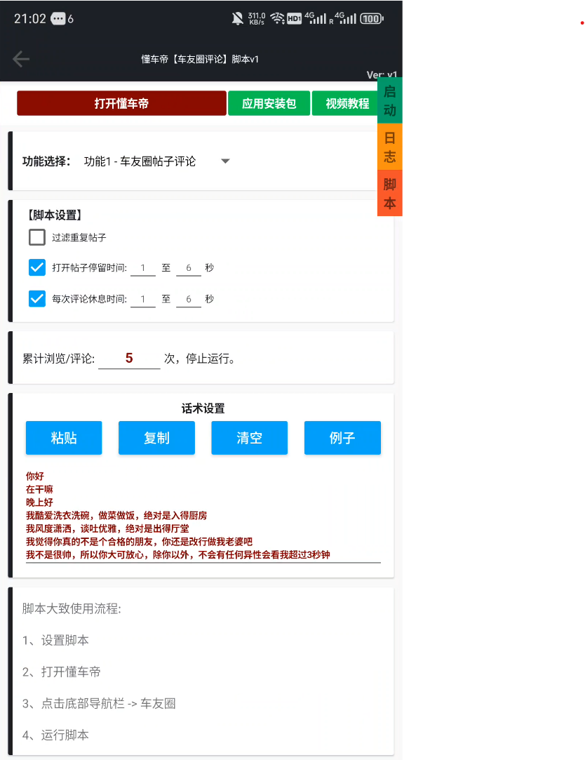Open the 视频教程 video tutorial
The height and width of the screenshot is (760, 585).
(345, 103)
